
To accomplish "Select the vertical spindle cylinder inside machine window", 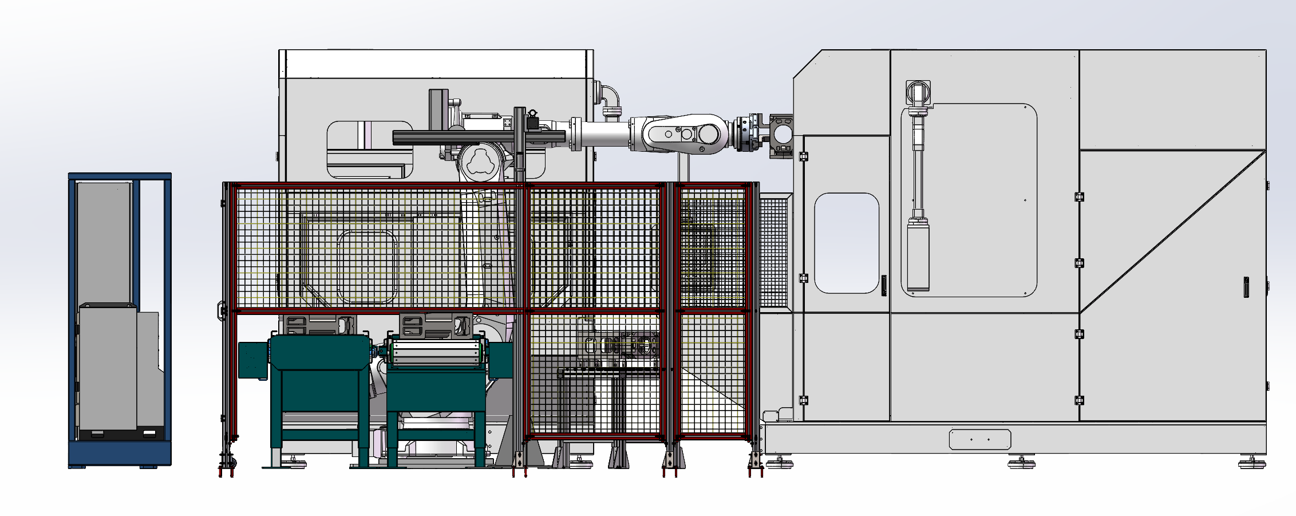I will click(x=918, y=256).
